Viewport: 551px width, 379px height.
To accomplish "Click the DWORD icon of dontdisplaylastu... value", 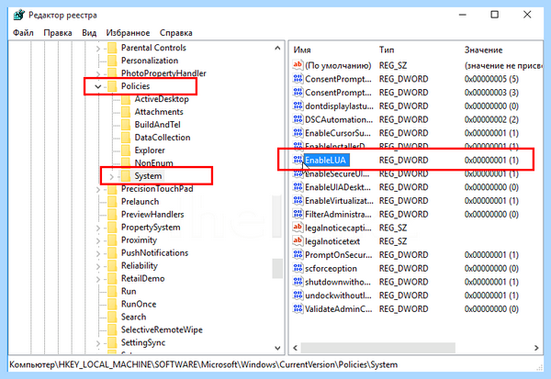I will [x=298, y=106].
